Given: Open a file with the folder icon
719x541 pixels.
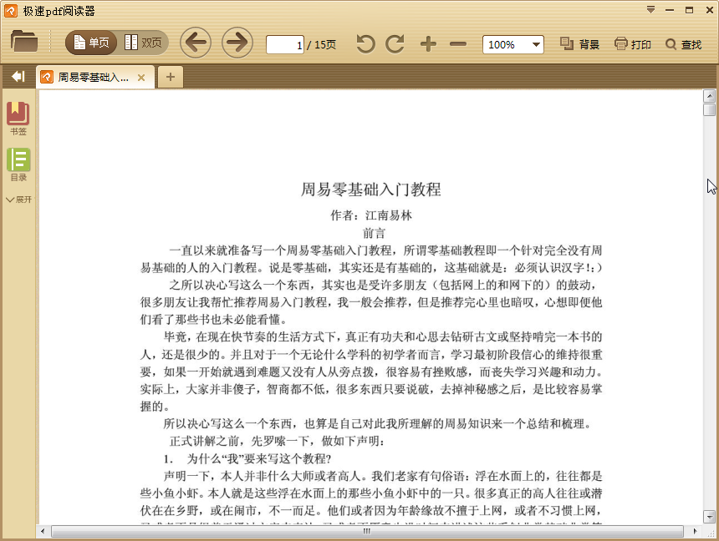Looking at the screenshot, I should 24,42.
